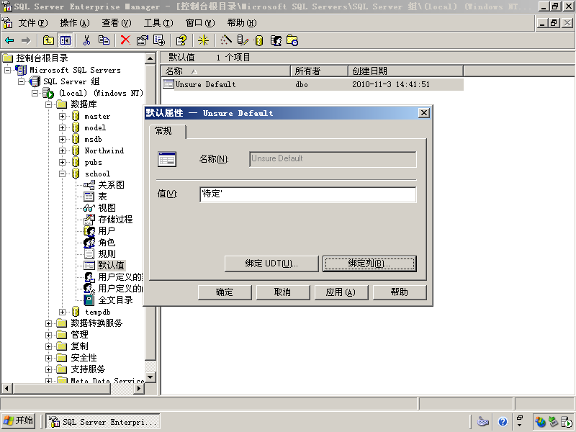The height and width of the screenshot is (432, 576).
Task: Click the Cut scissors icon
Action: point(86,40)
